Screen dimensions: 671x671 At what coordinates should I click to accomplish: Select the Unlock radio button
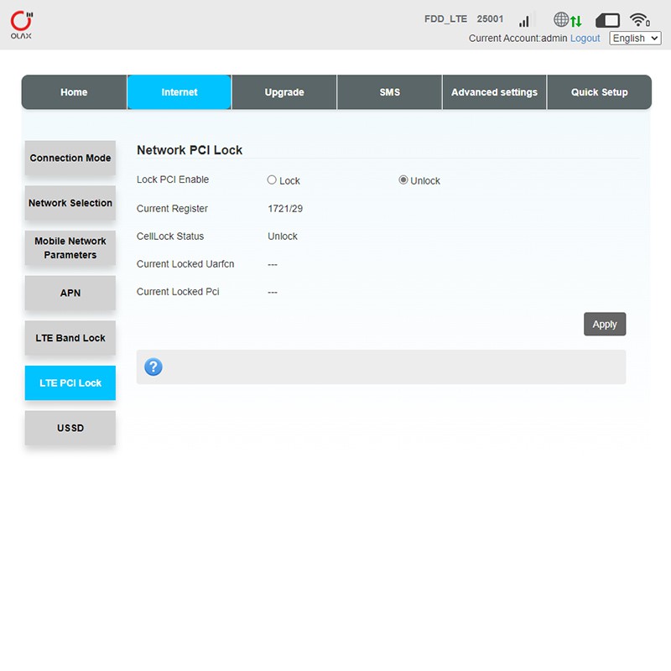[x=403, y=180]
